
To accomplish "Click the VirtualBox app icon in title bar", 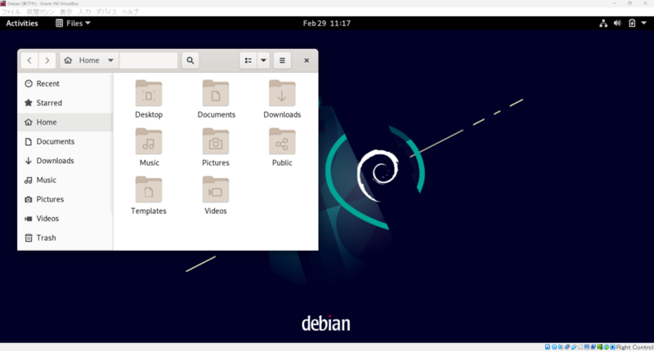I will coord(3,3).
